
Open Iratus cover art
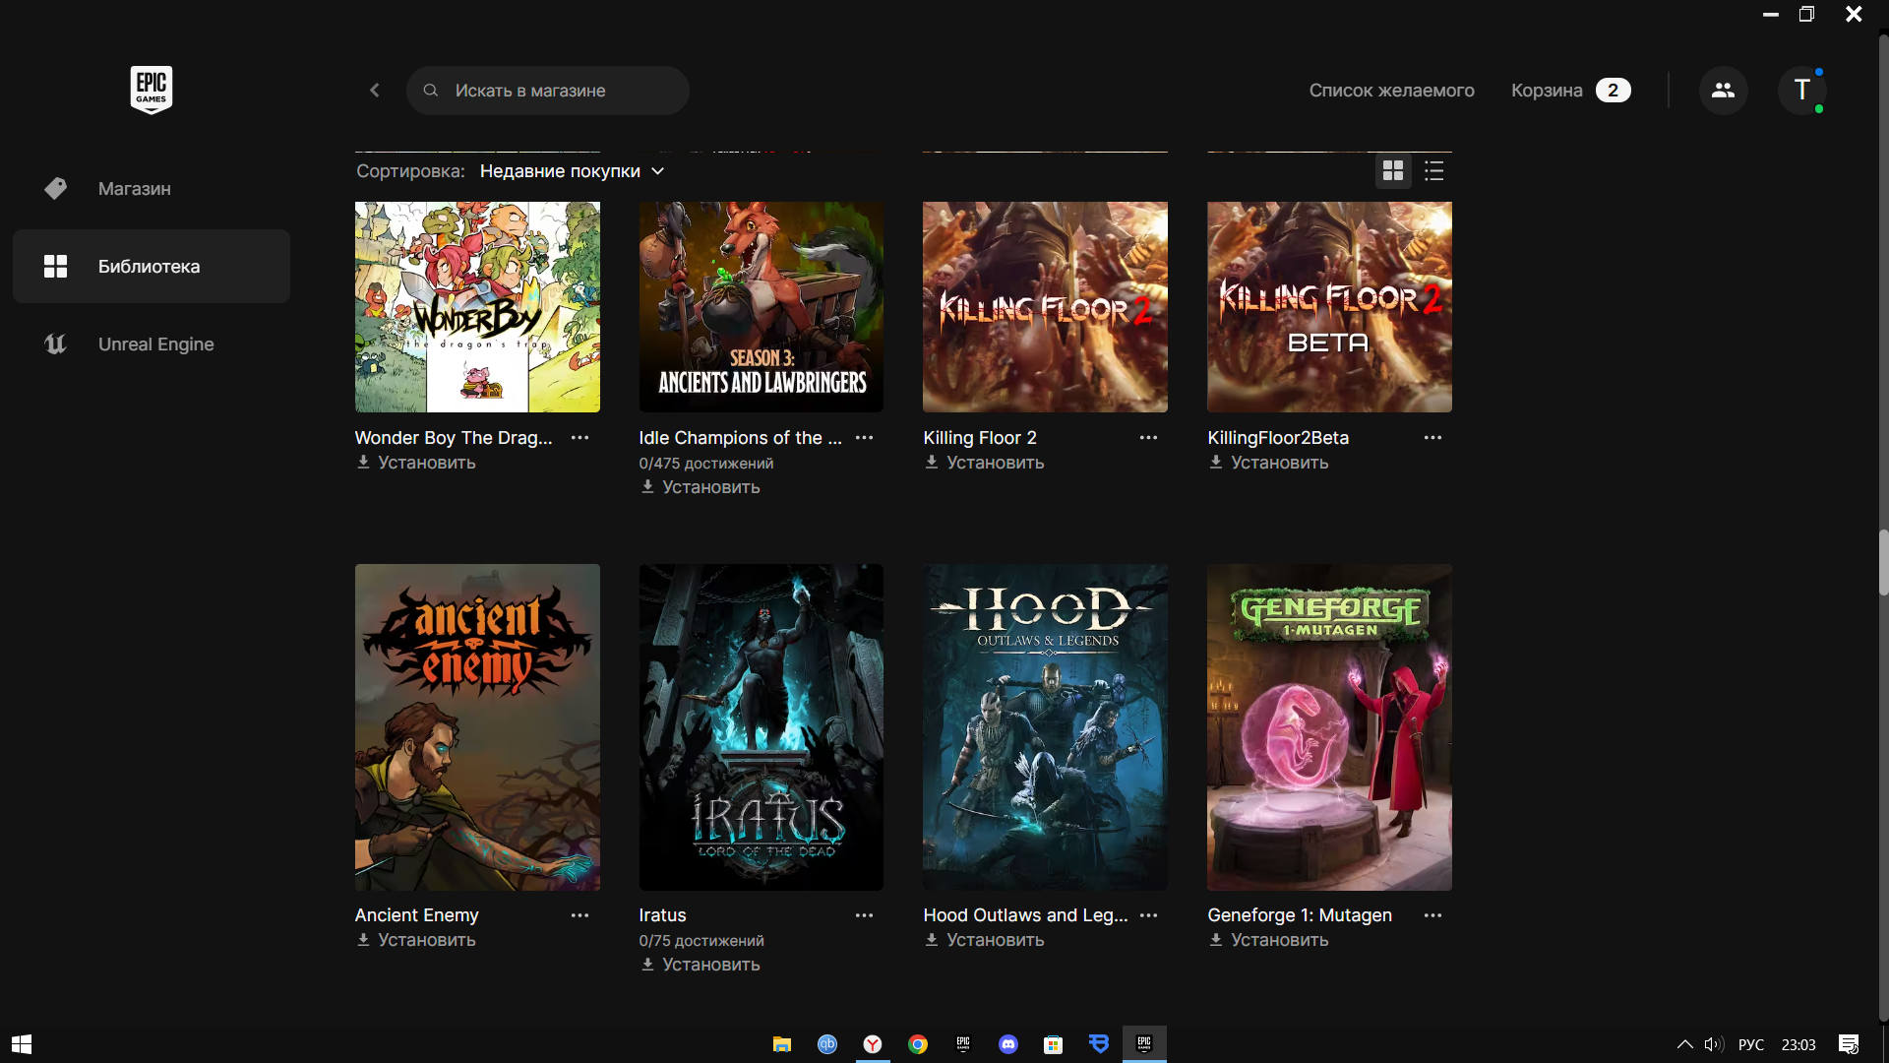(762, 727)
